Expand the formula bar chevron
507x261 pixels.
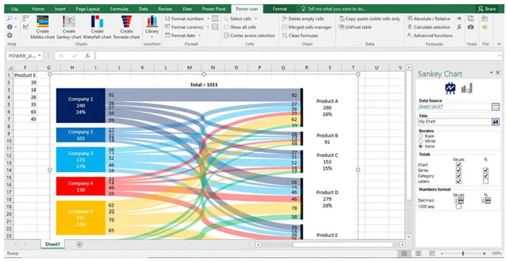point(500,55)
